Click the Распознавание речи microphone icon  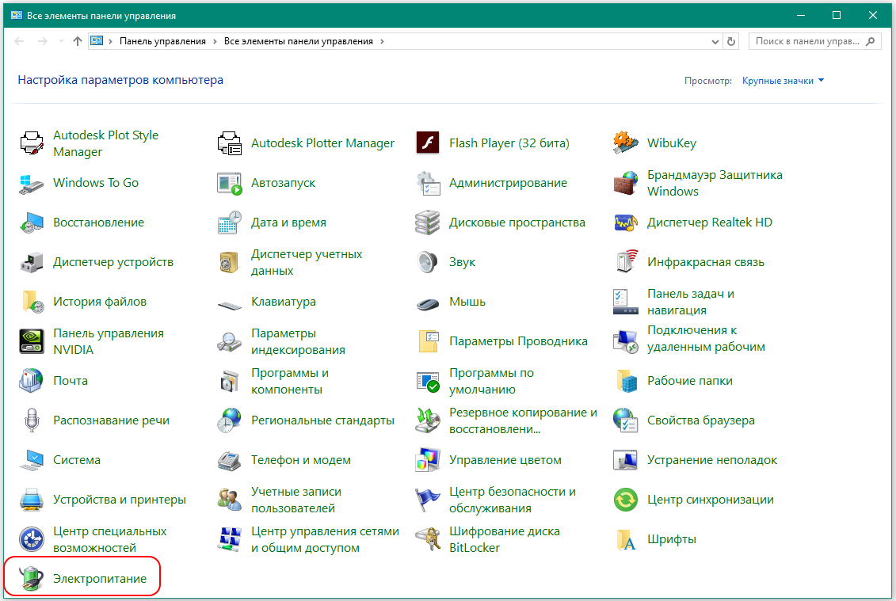click(x=32, y=420)
